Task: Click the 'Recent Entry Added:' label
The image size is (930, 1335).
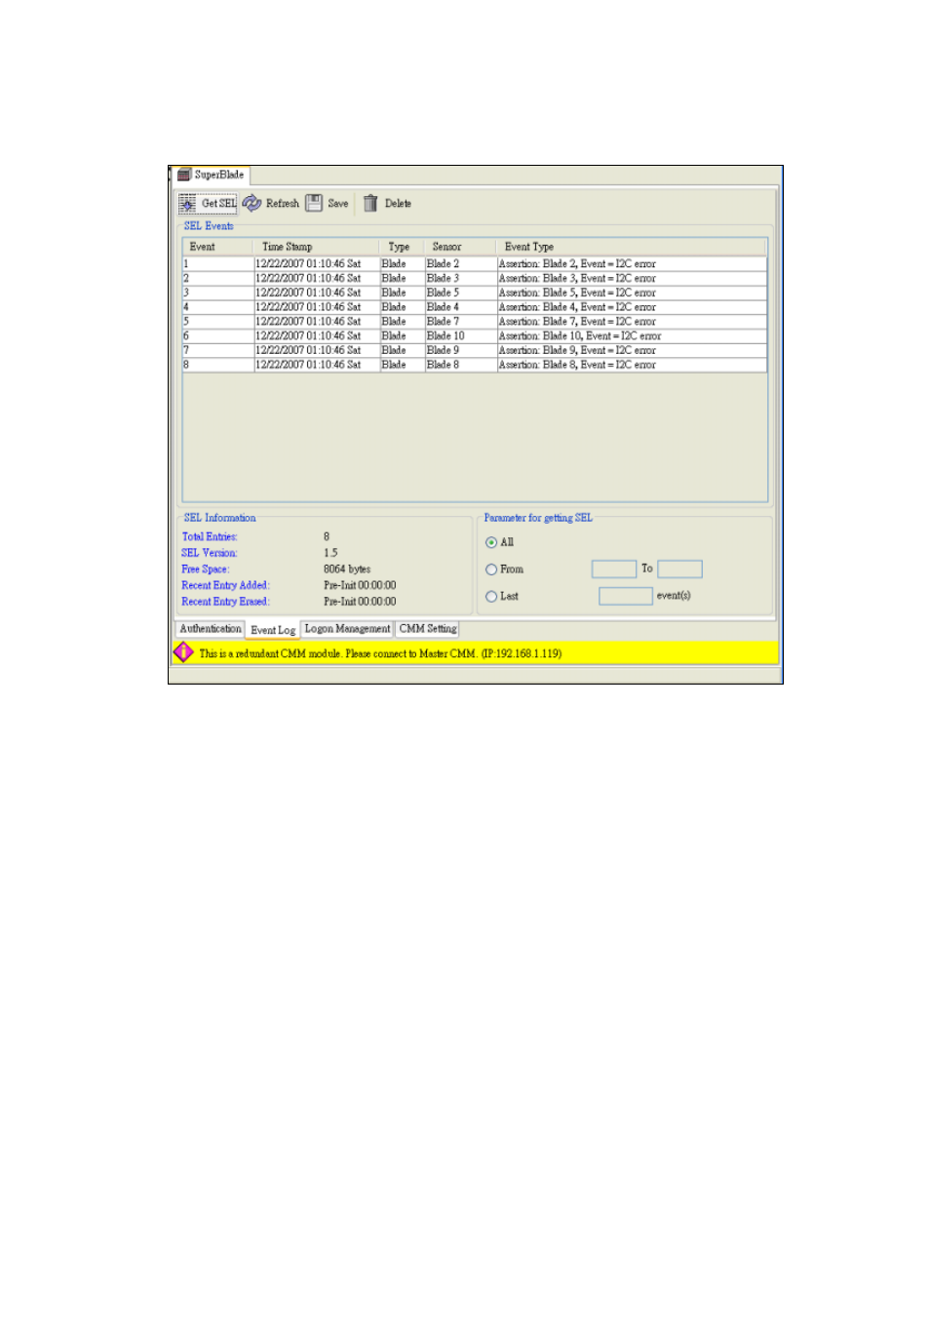Action: click(226, 585)
